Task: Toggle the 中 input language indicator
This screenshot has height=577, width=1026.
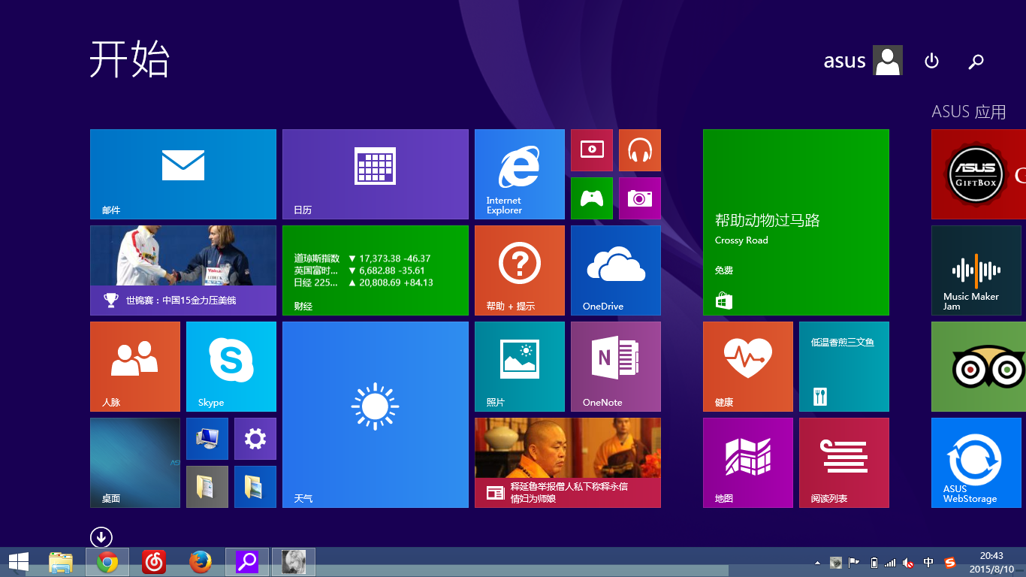Action: (x=929, y=562)
